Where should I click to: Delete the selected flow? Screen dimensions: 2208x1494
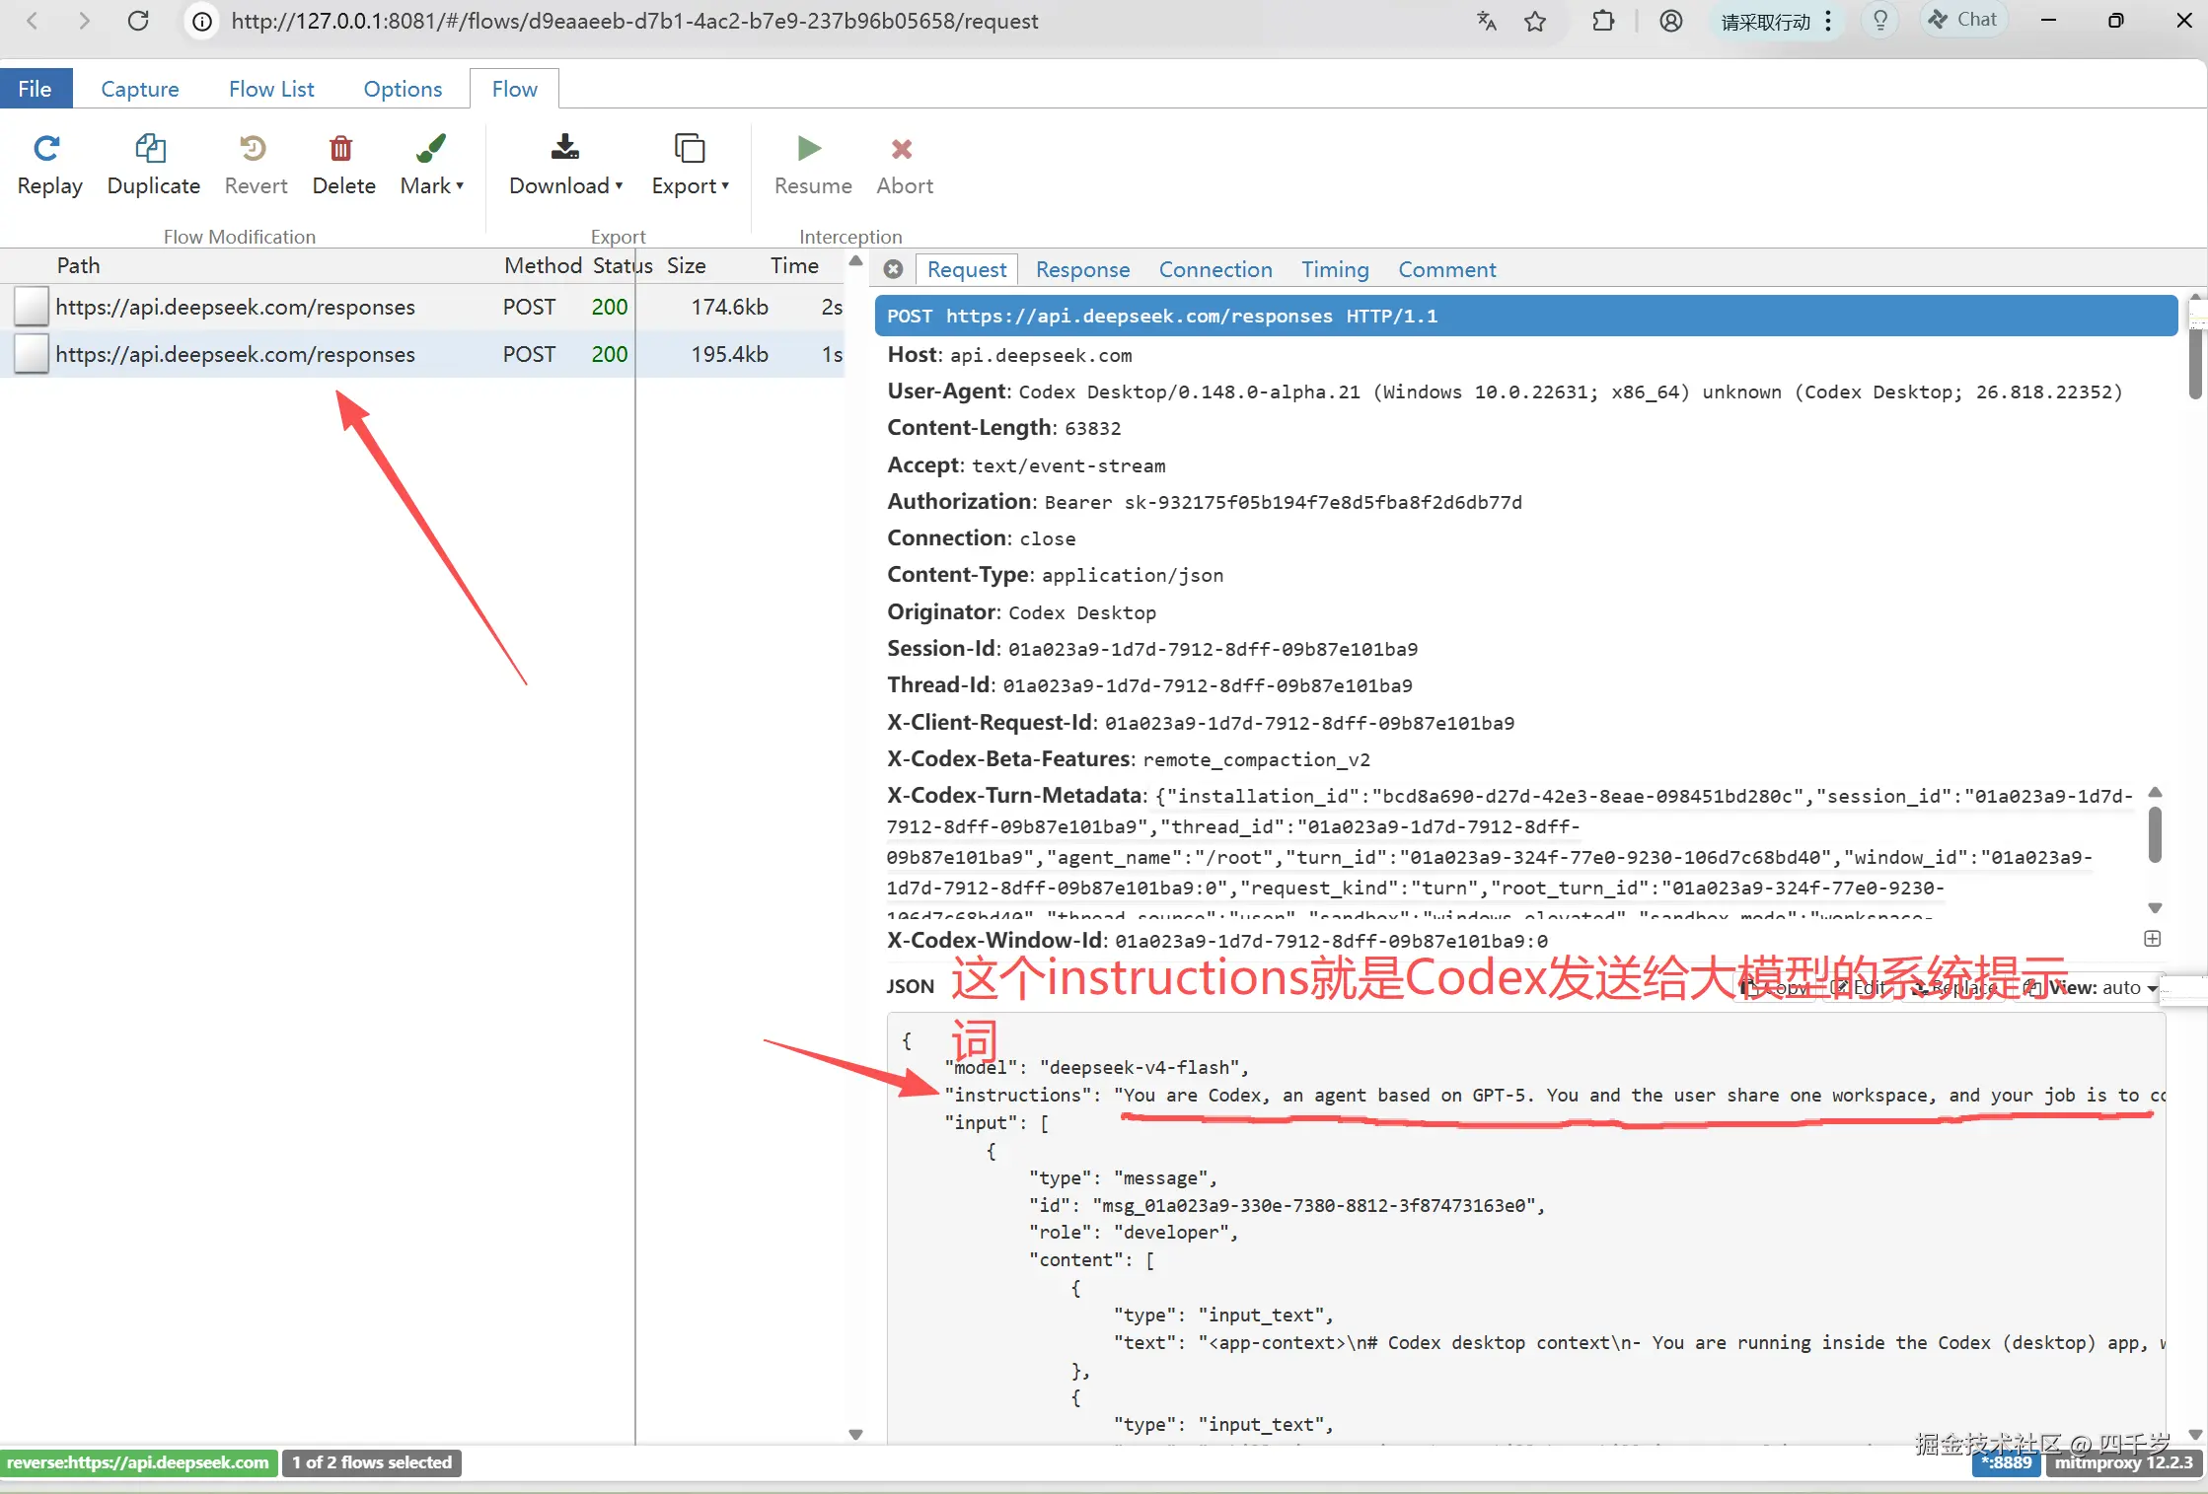click(x=342, y=165)
